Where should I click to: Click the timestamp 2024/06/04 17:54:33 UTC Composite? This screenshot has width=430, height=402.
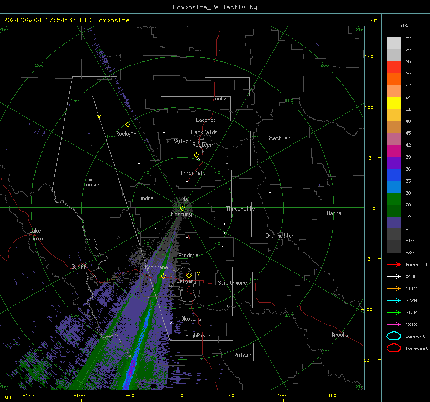click(66, 20)
